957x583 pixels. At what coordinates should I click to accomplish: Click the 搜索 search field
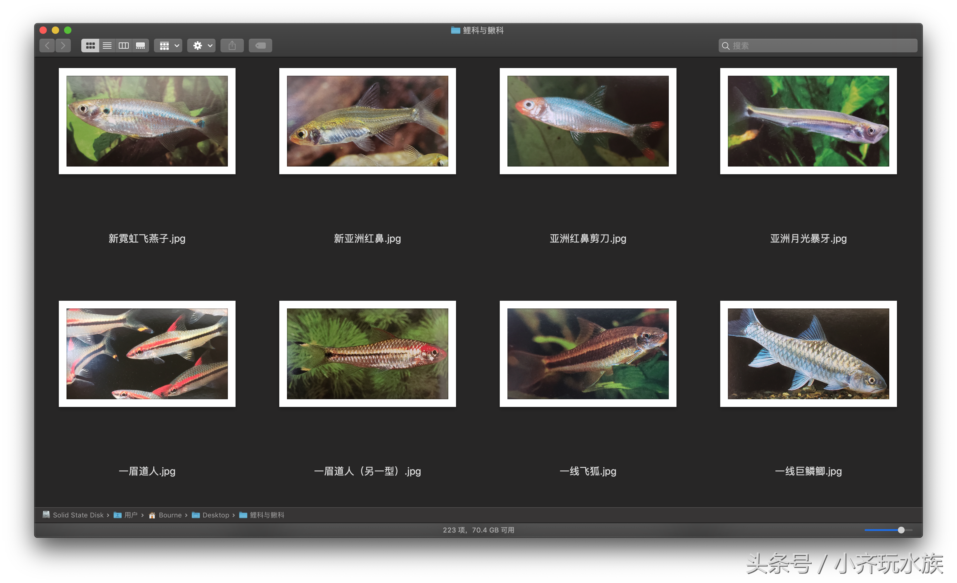(818, 46)
